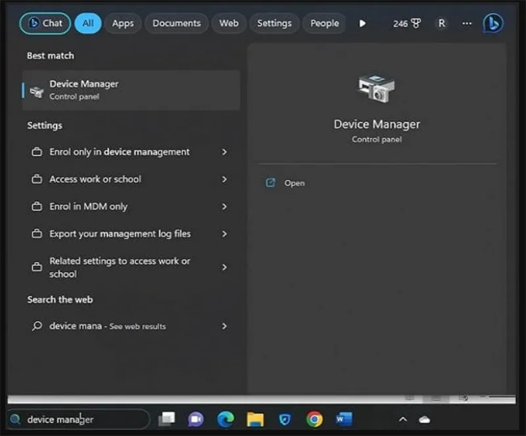526x436 pixels.
Task: Show hidden tray icons chevron
Action: coord(403,419)
